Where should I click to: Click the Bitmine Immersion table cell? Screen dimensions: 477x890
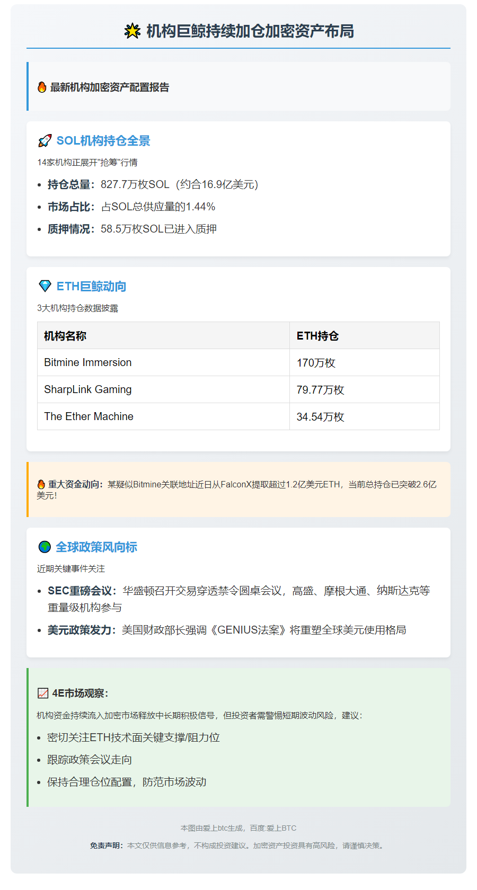click(x=163, y=362)
